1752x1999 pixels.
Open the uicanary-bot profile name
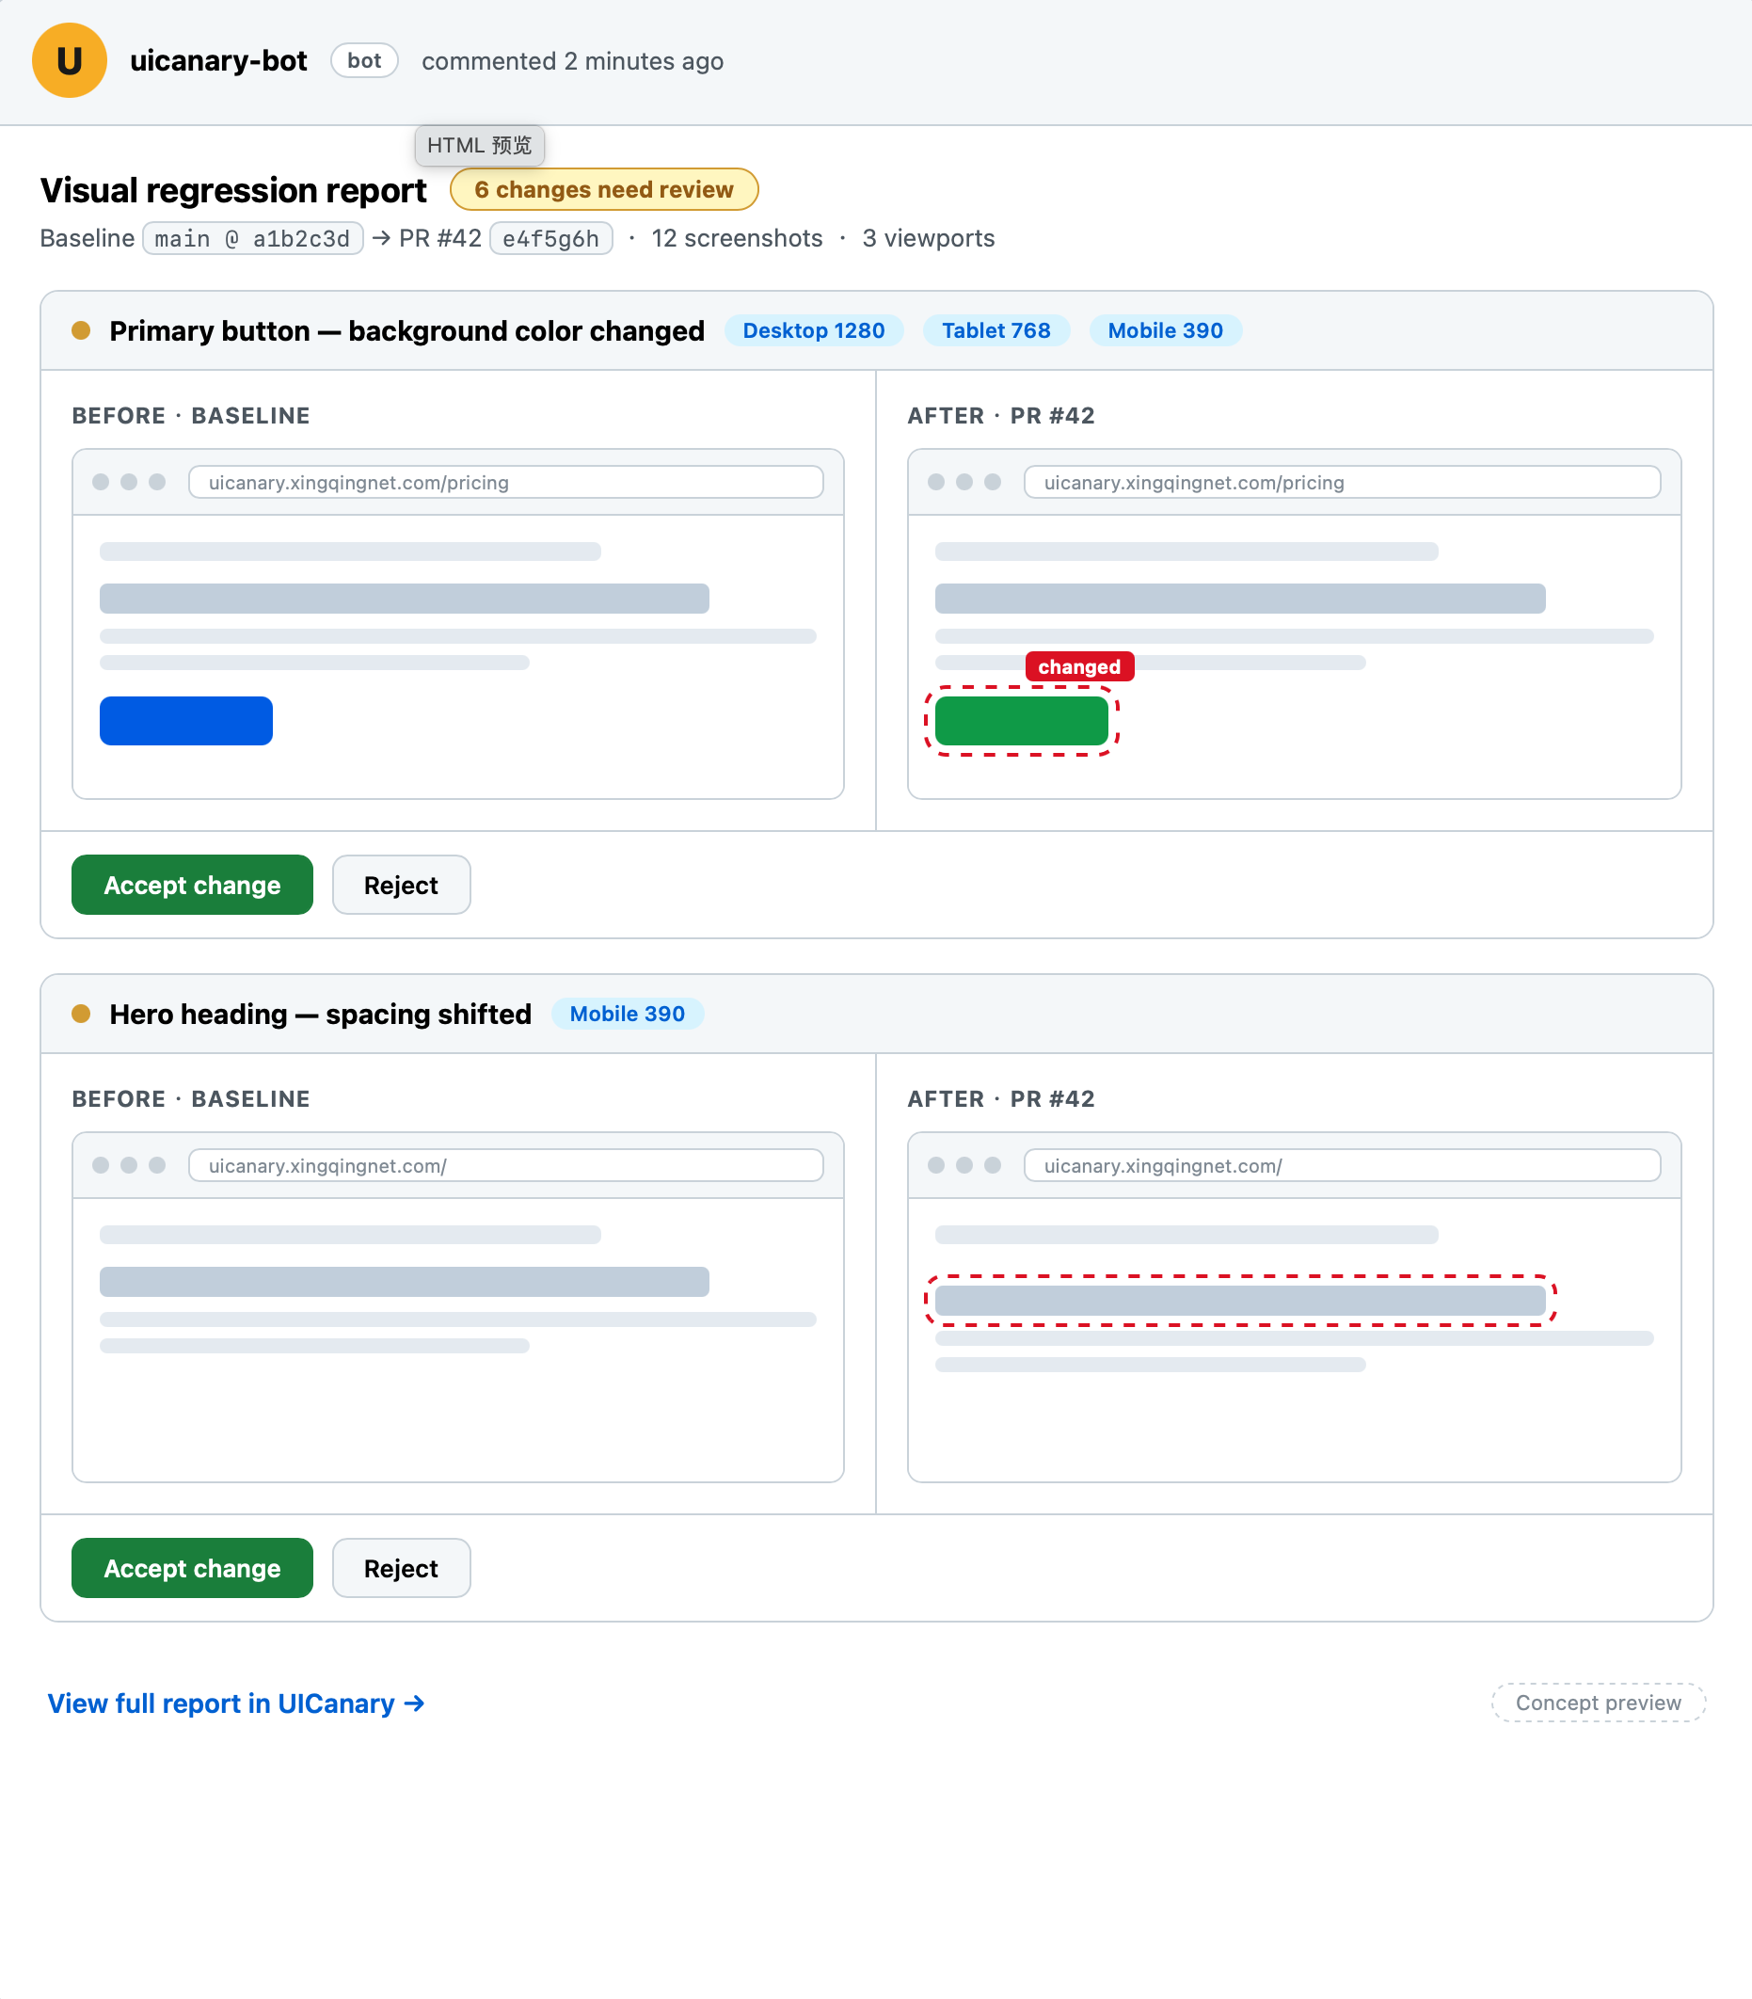point(218,60)
